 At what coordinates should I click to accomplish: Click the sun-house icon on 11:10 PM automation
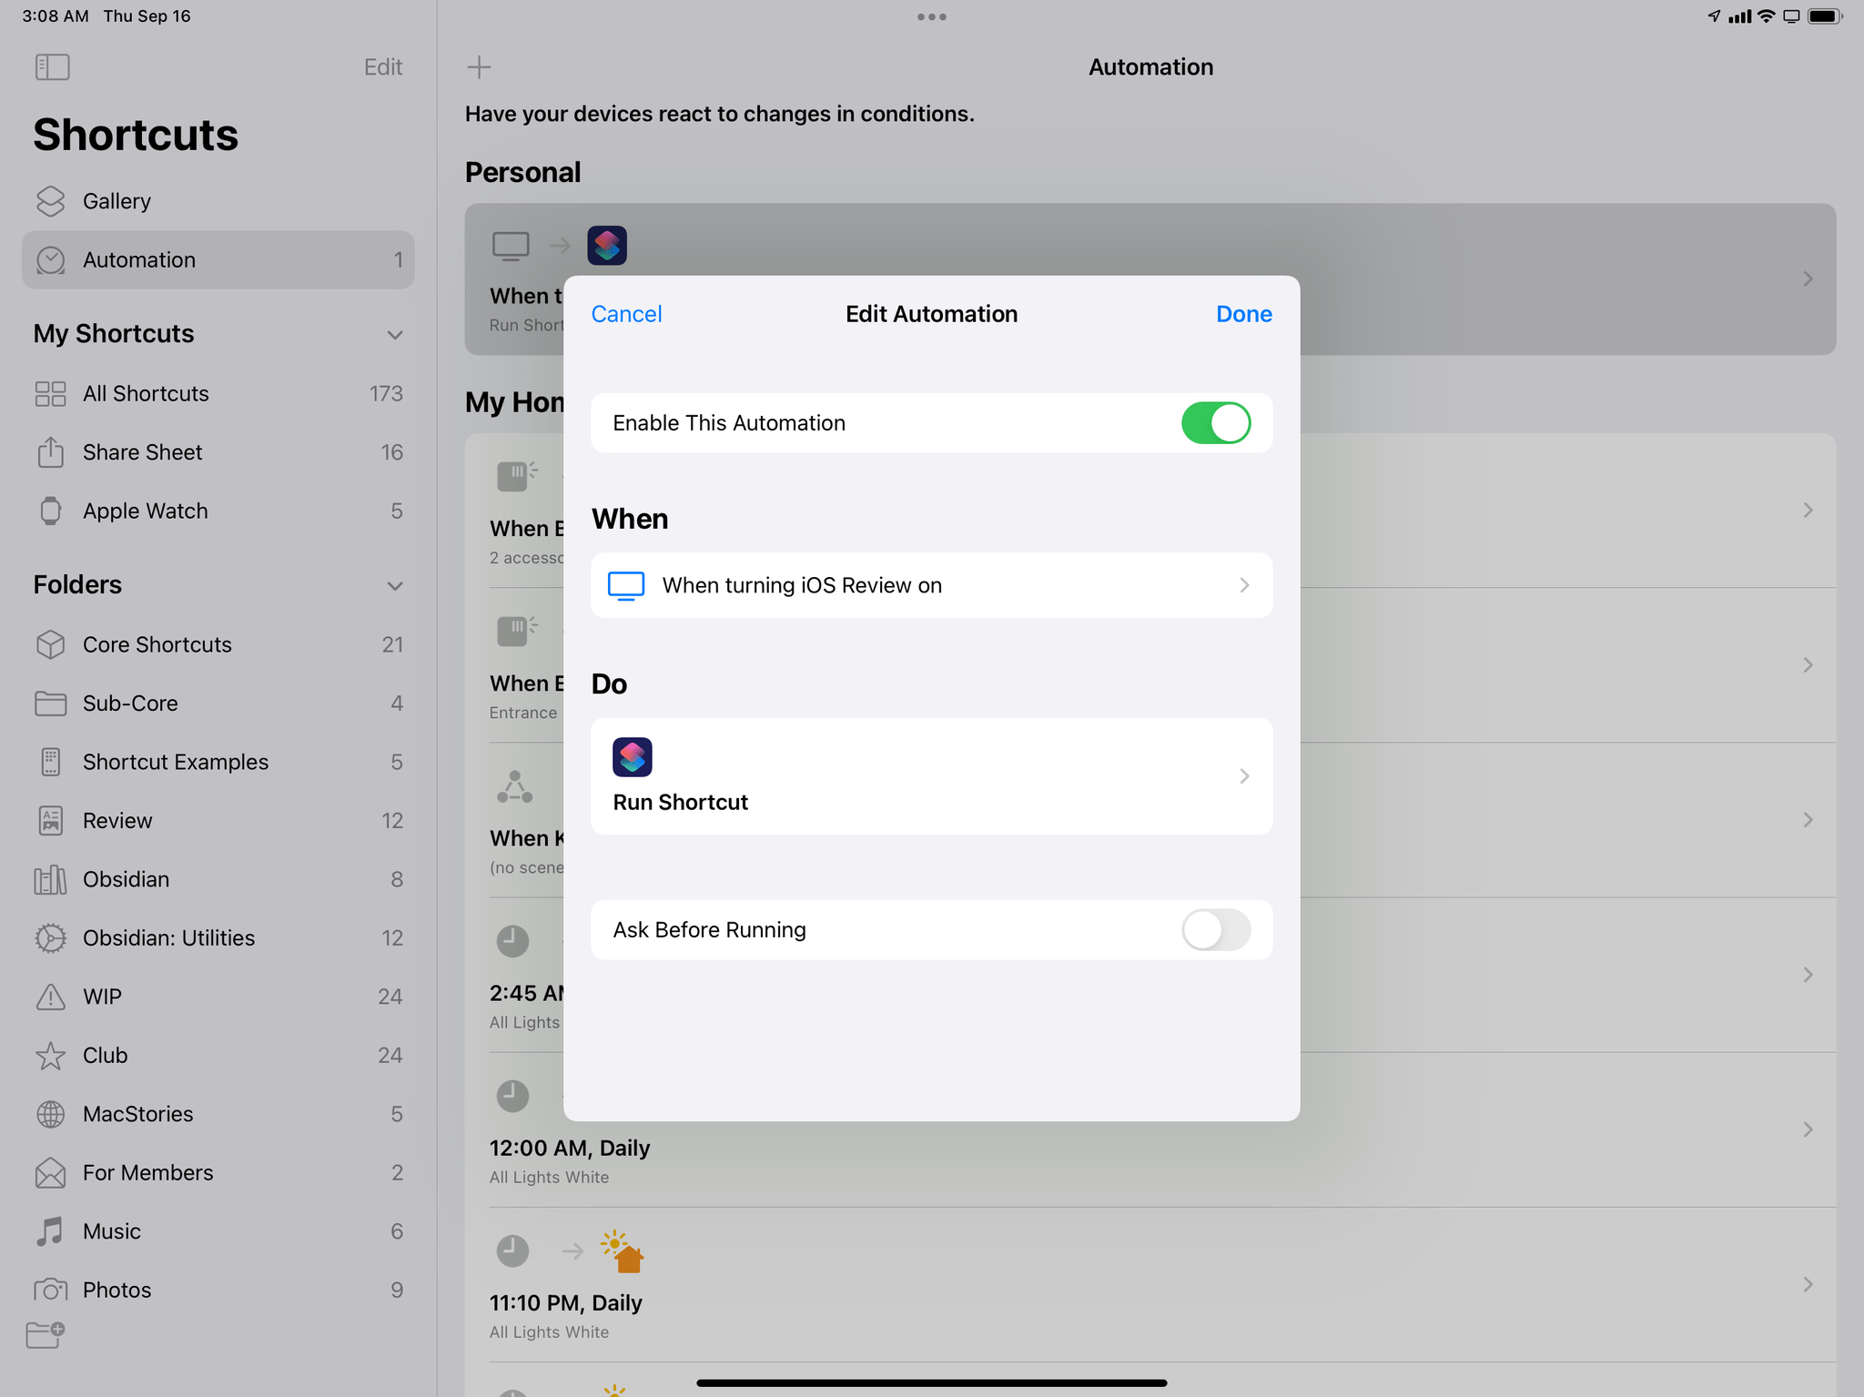(x=623, y=1251)
